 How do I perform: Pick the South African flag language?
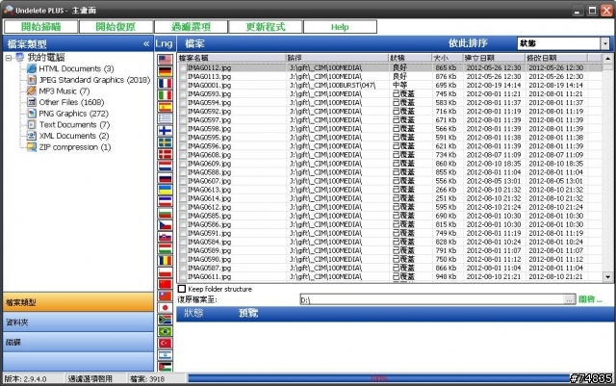coord(165,320)
